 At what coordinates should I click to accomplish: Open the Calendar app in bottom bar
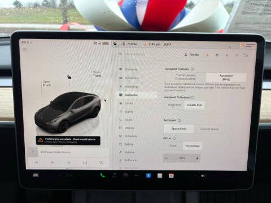171,176
